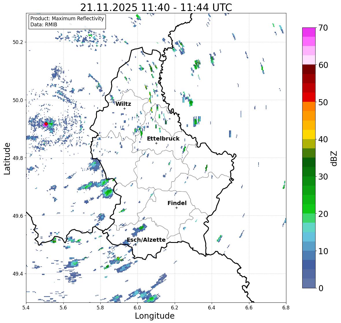Pick the bright red swatch just above 50
Screen dimensions: 341x323
click(309, 97)
